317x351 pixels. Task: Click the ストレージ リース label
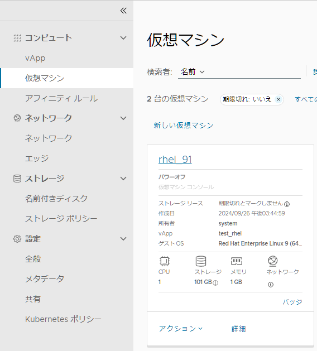pyautogui.click(x=181, y=203)
